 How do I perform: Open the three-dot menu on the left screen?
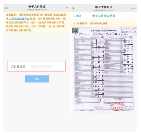coord(66,8)
